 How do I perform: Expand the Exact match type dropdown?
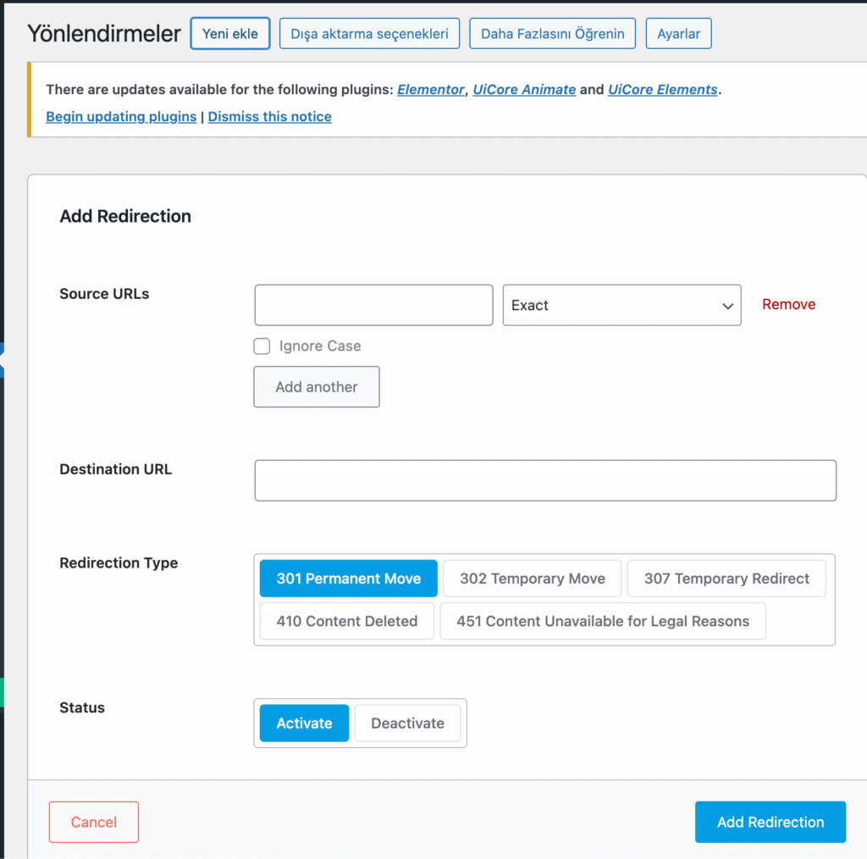pos(621,305)
